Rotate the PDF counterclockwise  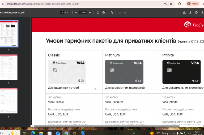(103, 13)
